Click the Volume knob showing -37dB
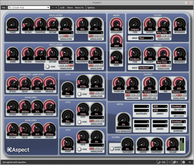The height and width of the screenshot is (165, 194). pos(173,143)
